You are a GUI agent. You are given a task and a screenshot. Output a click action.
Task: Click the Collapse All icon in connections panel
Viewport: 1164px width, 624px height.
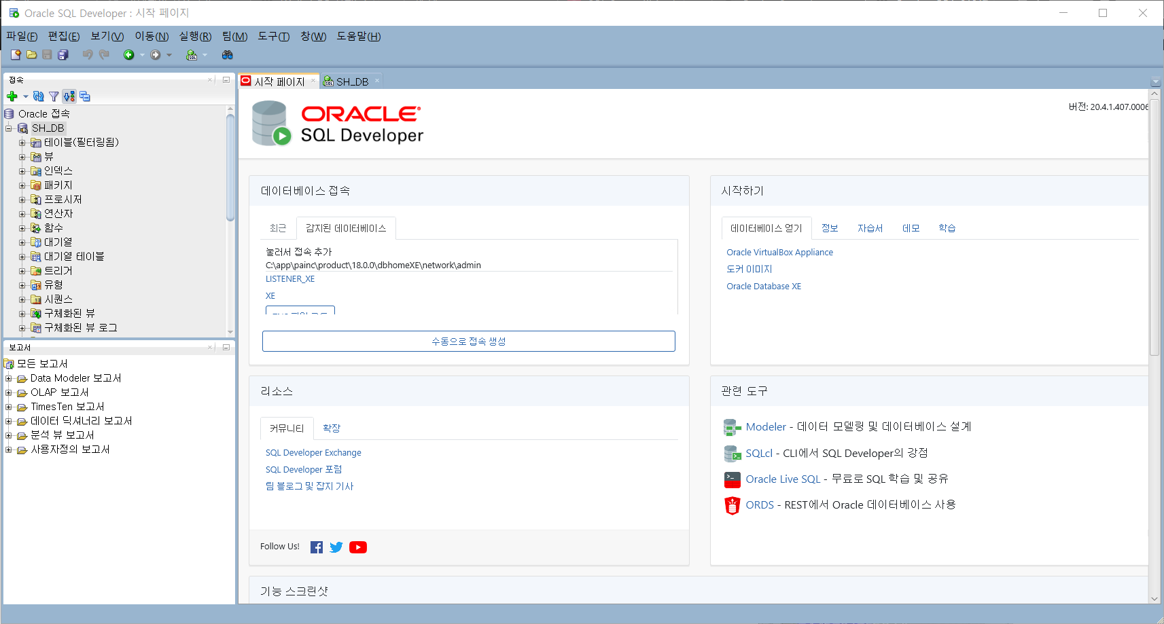pos(85,96)
